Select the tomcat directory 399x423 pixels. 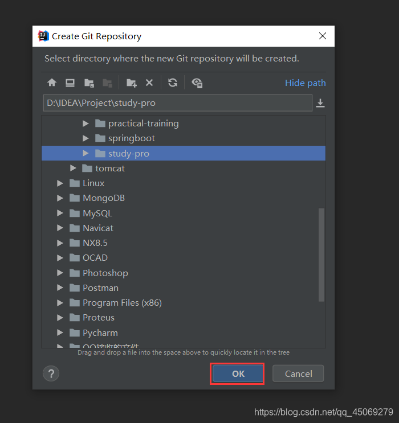pyautogui.click(x=110, y=169)
